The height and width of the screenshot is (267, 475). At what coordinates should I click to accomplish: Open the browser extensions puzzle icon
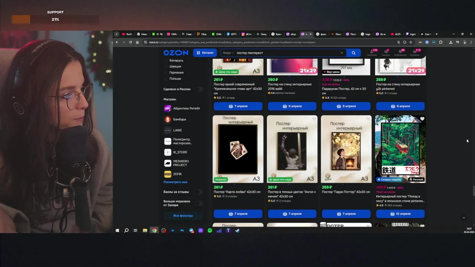tap(440, 42)
